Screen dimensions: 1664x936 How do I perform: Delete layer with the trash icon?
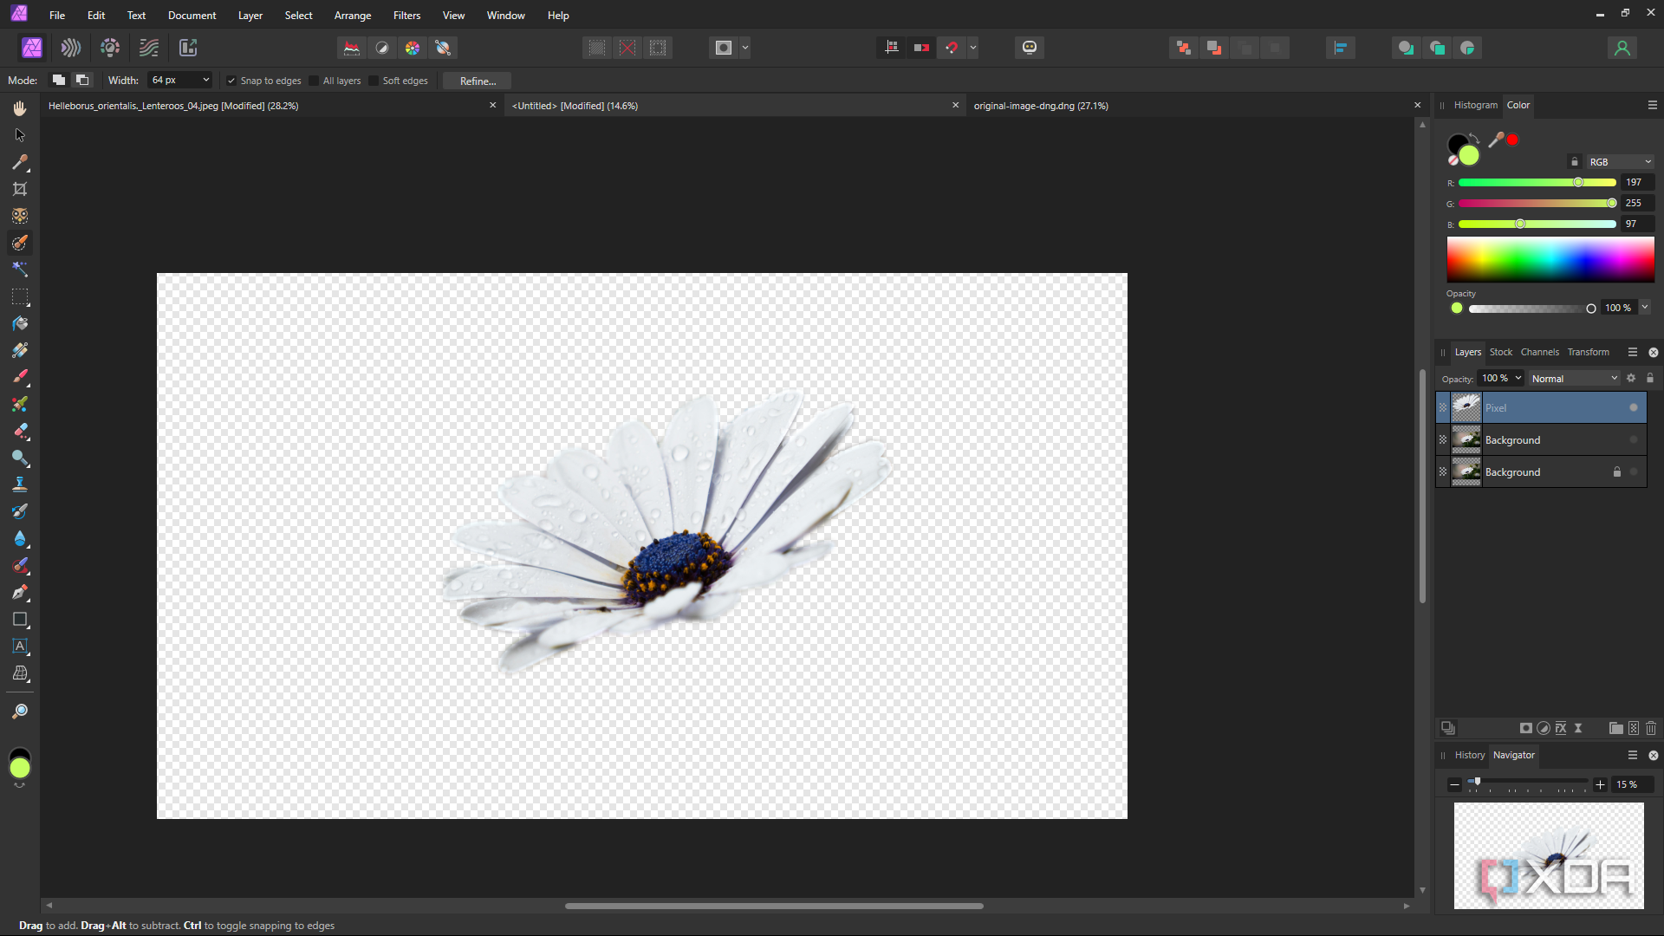pos(1651,728)
